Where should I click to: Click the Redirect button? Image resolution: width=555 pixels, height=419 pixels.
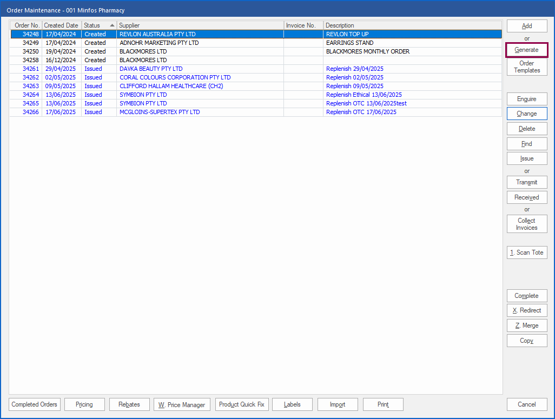(x=527, y=310)
